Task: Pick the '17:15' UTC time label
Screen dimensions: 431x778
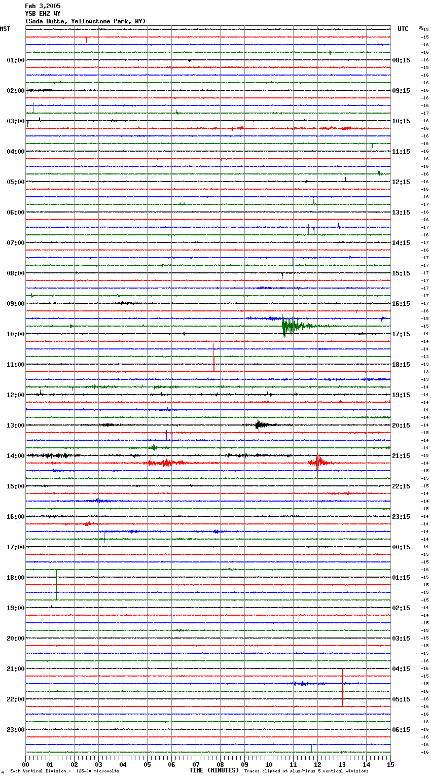Action: (x=401, y=334)
